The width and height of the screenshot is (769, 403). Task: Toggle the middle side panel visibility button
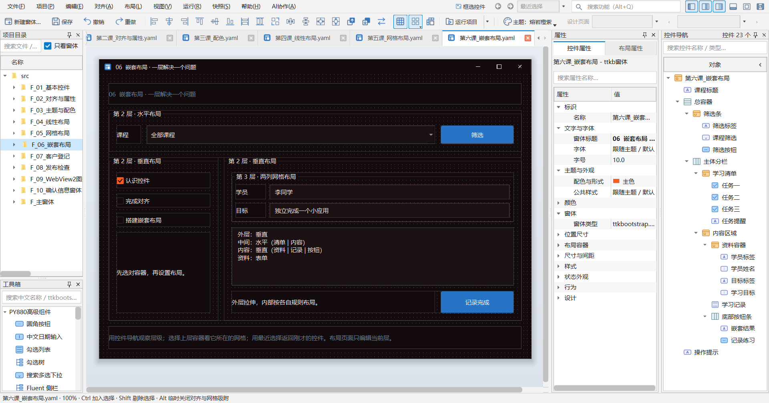(705, 6)
